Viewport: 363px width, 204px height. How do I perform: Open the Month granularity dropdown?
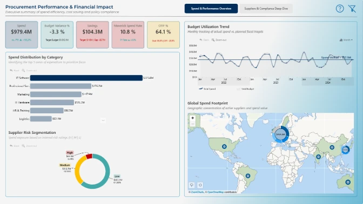point(346,40)
